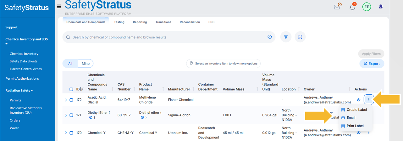The image size is (403, 141).
Task: Choose Create Label from actions menu
Action: pos(354,110)
